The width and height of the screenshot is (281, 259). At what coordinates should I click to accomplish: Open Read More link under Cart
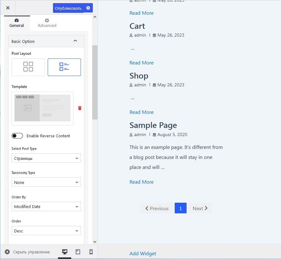click(x=141, y=63)
